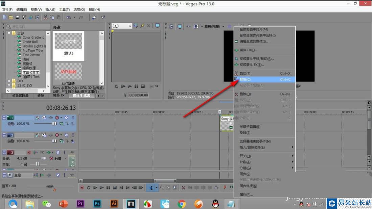372x209 pixels.
Task: Choose 复制(C) from the context menu
Action: [x=264, y=79]
